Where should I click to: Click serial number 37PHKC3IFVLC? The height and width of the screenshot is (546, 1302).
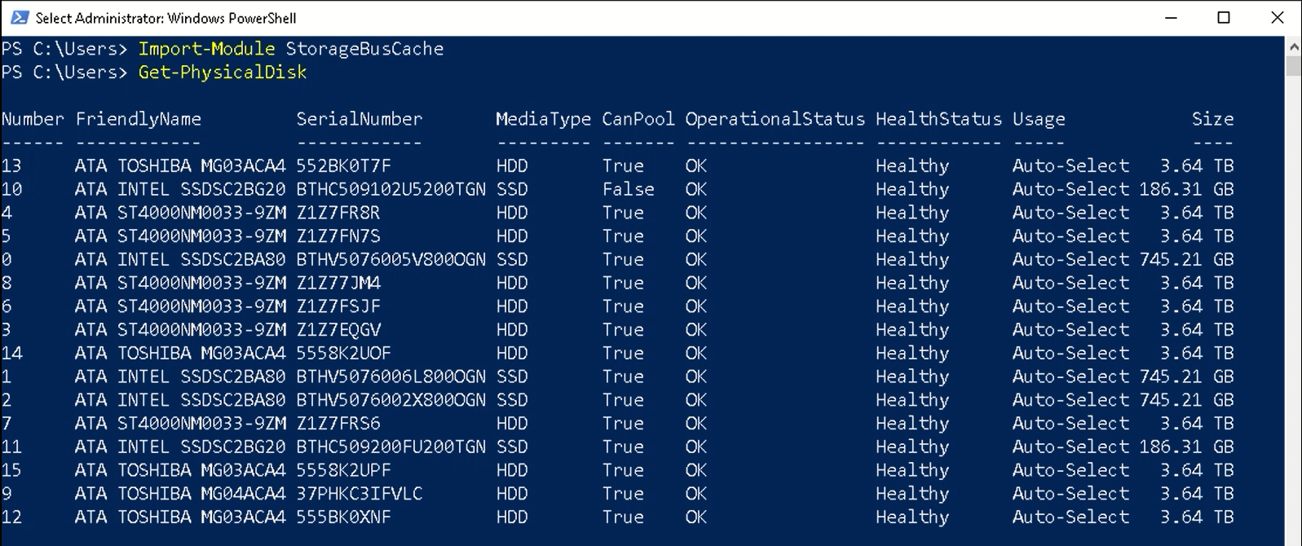(x=360, y=495)
